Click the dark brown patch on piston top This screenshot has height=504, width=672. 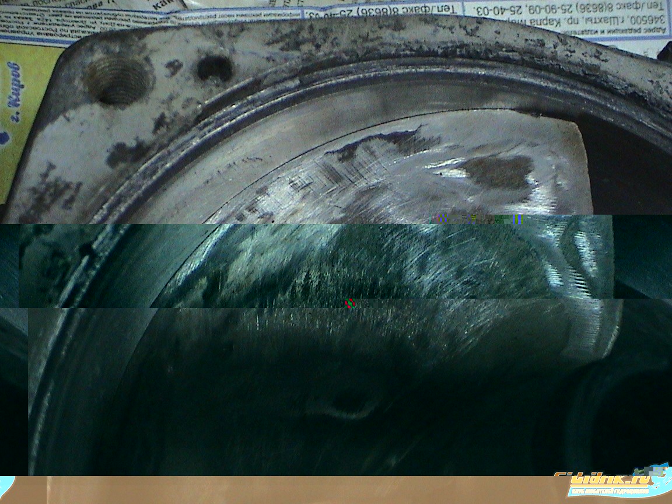point(496,170)
